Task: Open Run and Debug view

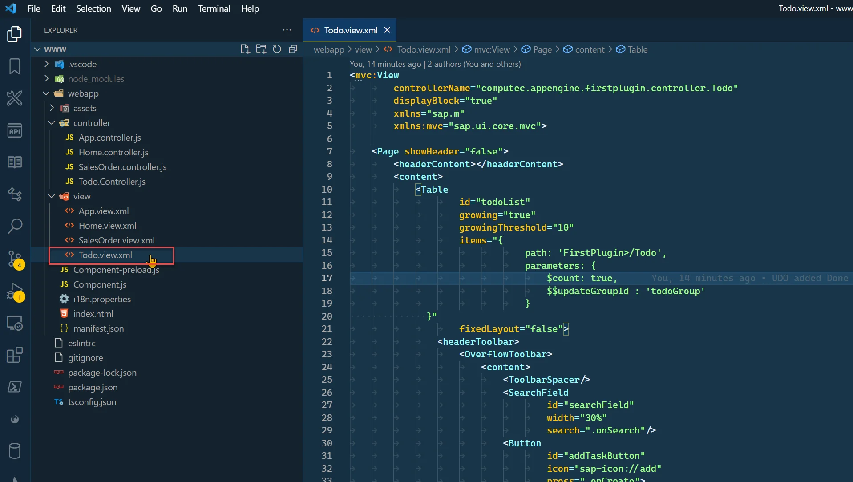Action: click(x=15, y=291)
